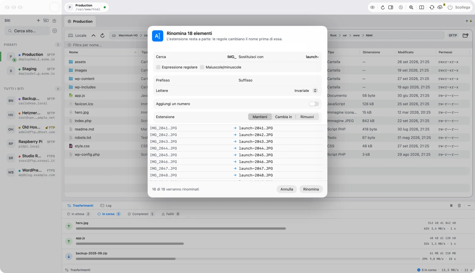Pause all transfers
Screen dimensions: 475x273
click(x=451, y=205)
